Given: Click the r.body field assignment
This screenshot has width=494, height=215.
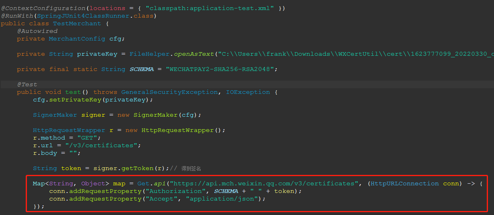Looking at the screenshot, I should coord(57,153).
